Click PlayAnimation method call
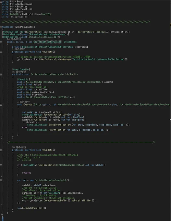This screenshot has width=171, height=221. tap(57, 130)
